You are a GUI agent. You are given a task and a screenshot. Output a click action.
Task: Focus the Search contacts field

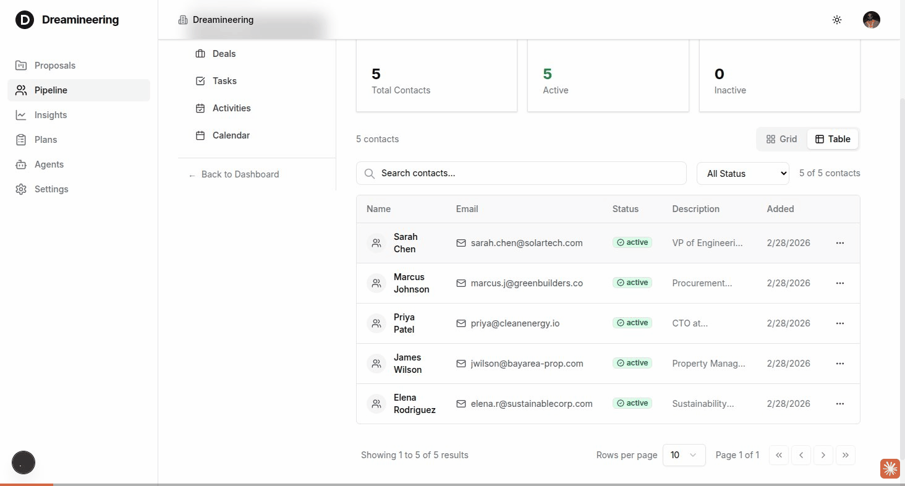tap(521, 173)
